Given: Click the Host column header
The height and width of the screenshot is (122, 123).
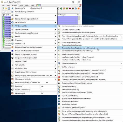Looking at the screenshot, I should click(x=7, y=15).
